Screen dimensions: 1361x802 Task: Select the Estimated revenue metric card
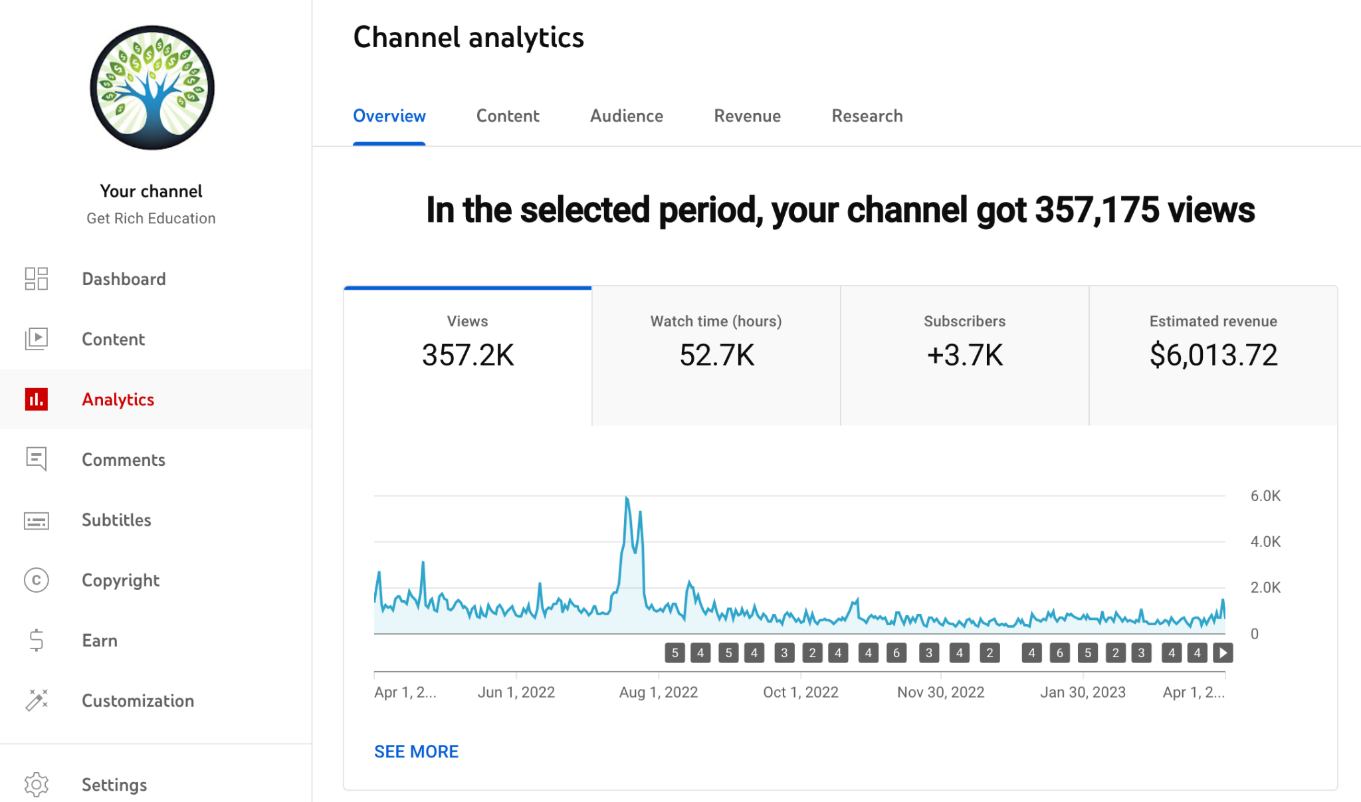click(1213, 356)
